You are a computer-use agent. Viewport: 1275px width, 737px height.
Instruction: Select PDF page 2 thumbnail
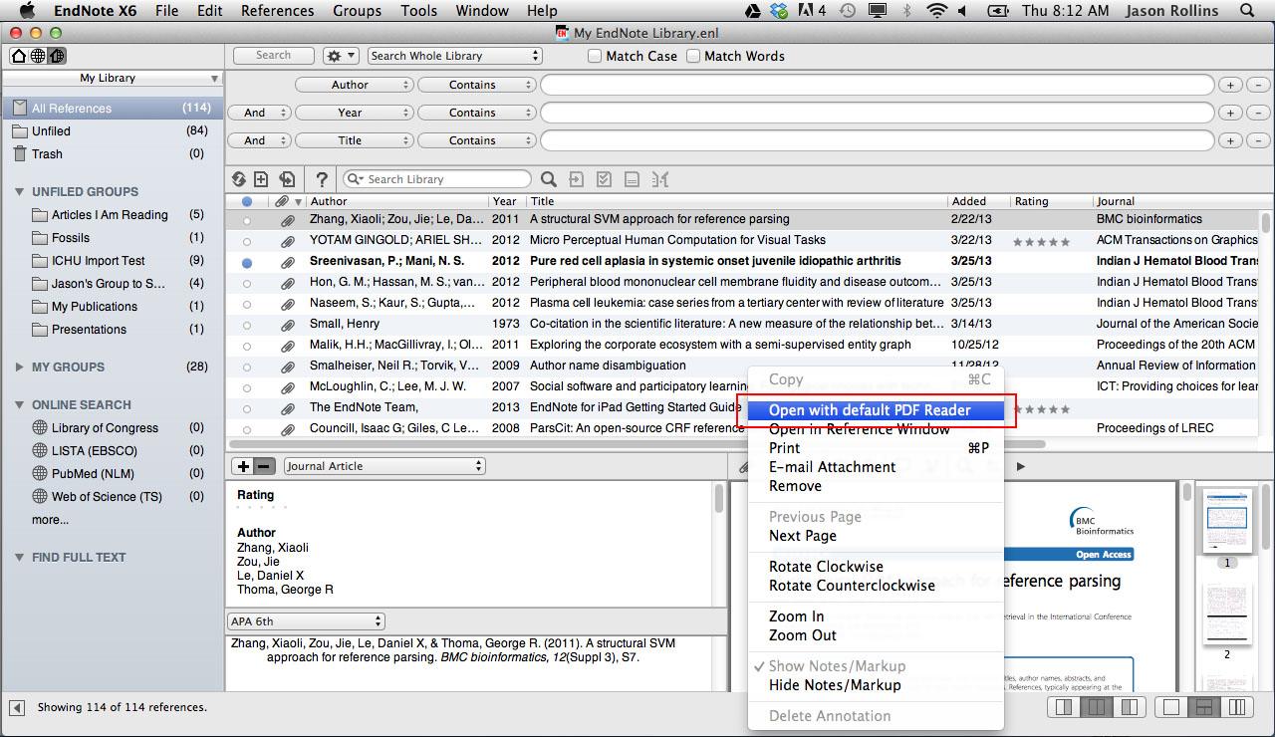1227,612
